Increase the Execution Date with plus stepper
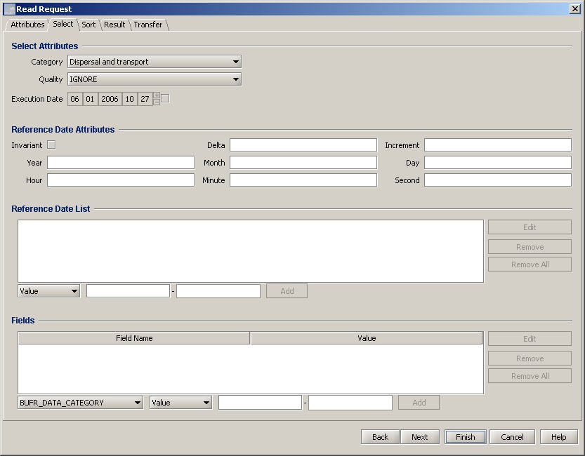Image resolution: width=585 pixels, height=456 pixels. 157,95
